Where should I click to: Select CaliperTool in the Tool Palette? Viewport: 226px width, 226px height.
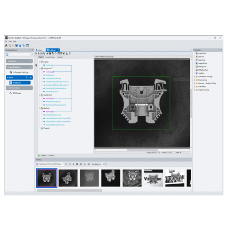coord(201,60)
